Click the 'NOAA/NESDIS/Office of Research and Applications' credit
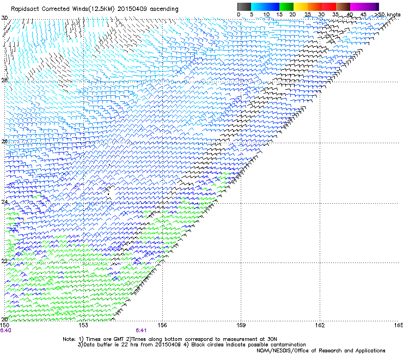 pyautogui.click(x=321, y=351)
